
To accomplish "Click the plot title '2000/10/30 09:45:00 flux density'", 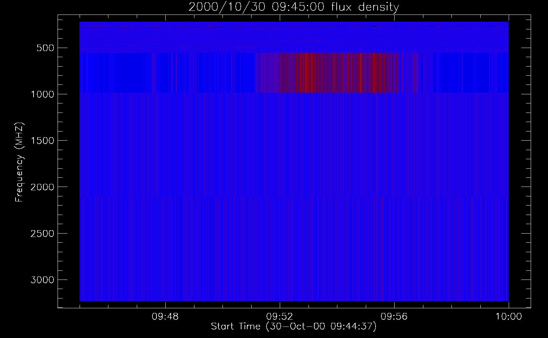I will [294, 7].
